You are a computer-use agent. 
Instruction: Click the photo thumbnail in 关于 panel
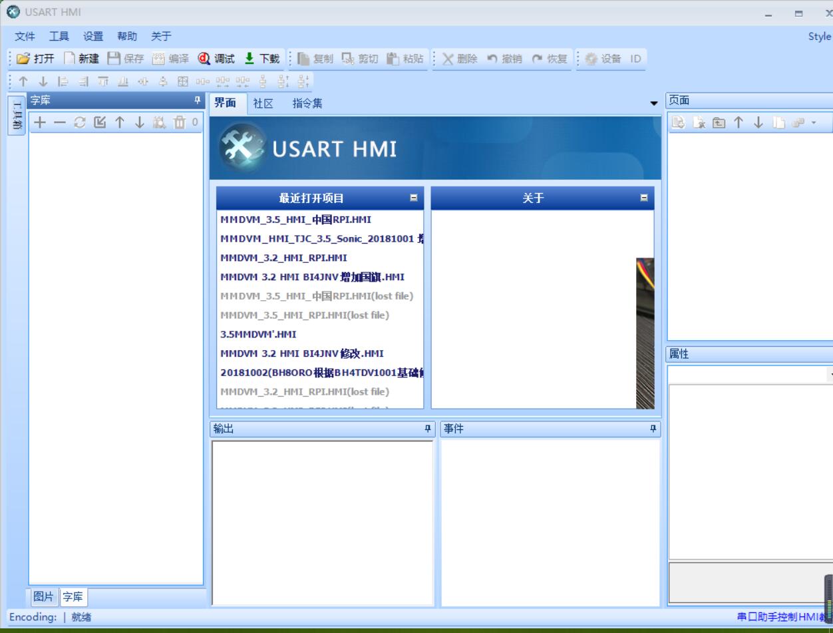coord(645,333)
